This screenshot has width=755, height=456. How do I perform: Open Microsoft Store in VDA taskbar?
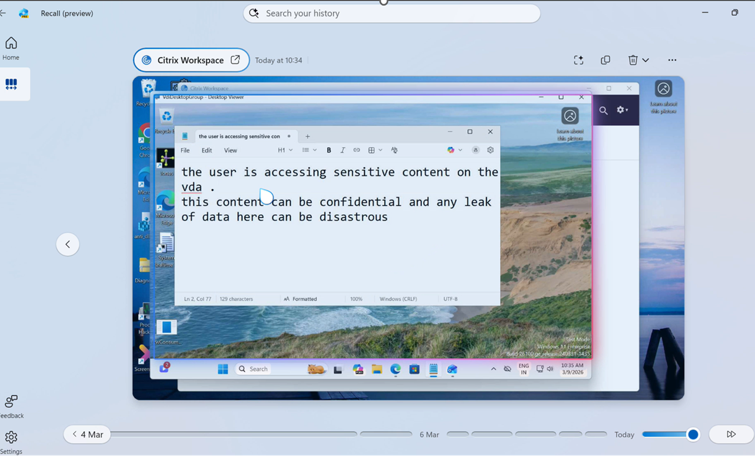pos(414,370)
